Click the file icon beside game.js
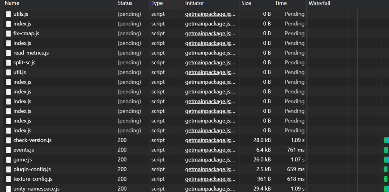This screenshot has height=192, width=389. tap(9, 160)
